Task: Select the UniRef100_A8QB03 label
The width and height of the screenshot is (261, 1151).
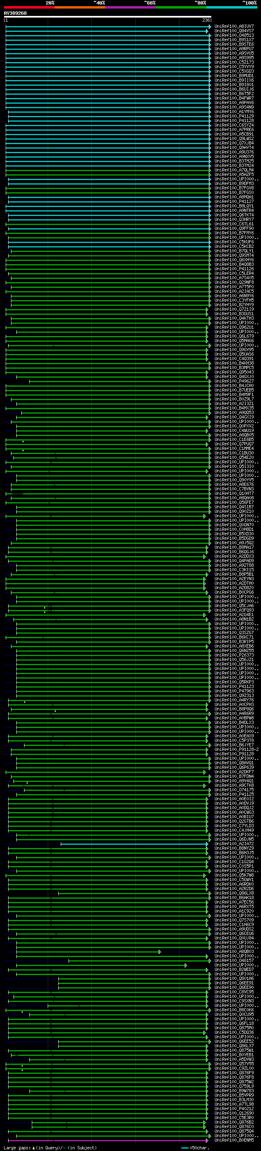Action: pos(234,952)
